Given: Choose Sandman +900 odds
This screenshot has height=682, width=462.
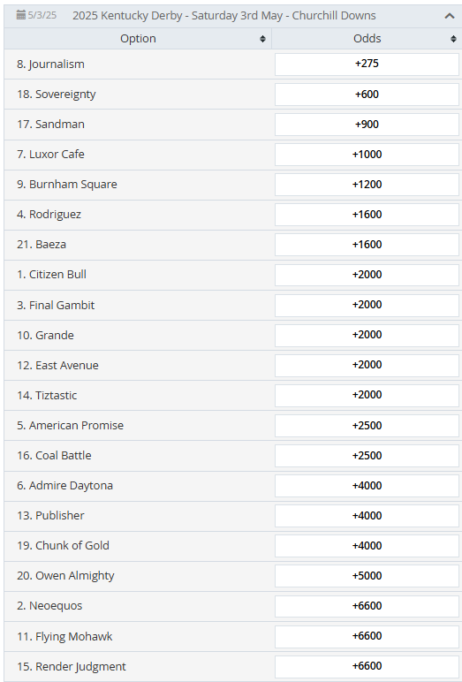Looking at the screenshot, I should pyautogui.click(x=367, y=124).
